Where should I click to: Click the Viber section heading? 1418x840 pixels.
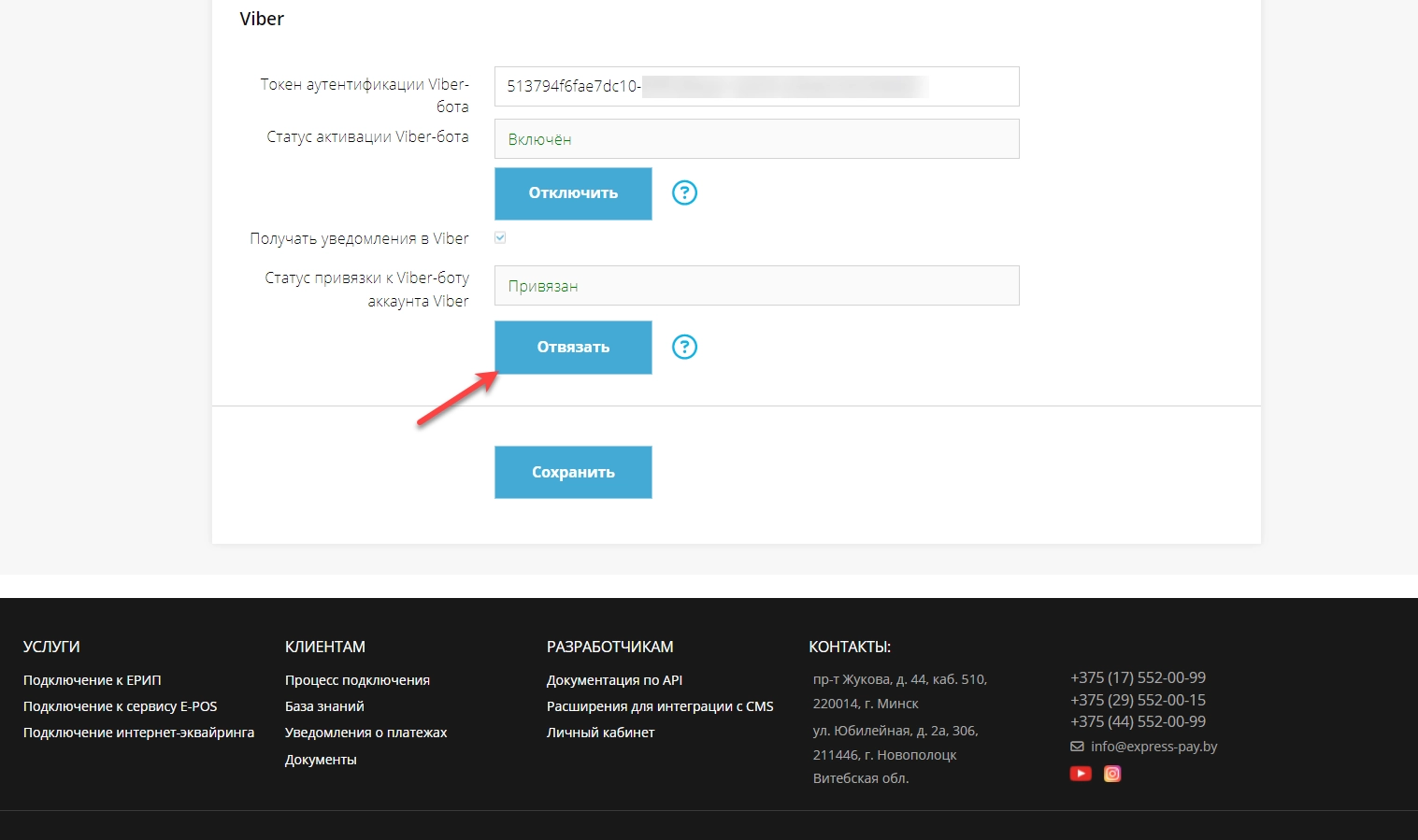[x=262, y=19]
